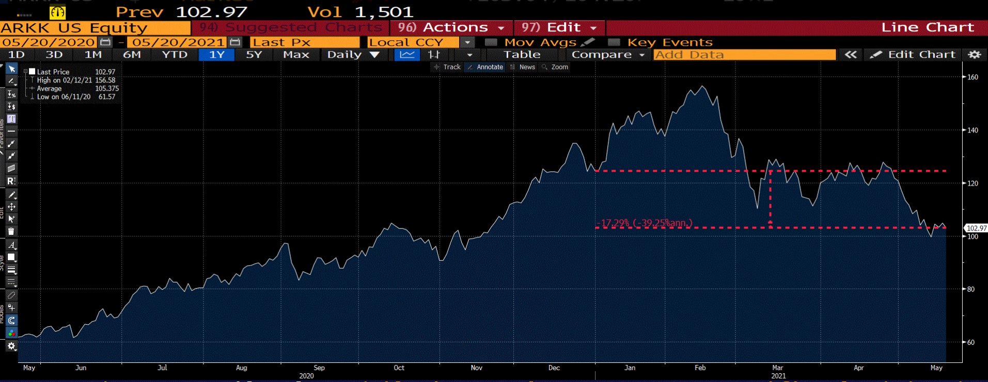Screen dimensions: 988x382
Task: Select the 1D time range tab
Action: pyautogui.click(x=17, y=55)
